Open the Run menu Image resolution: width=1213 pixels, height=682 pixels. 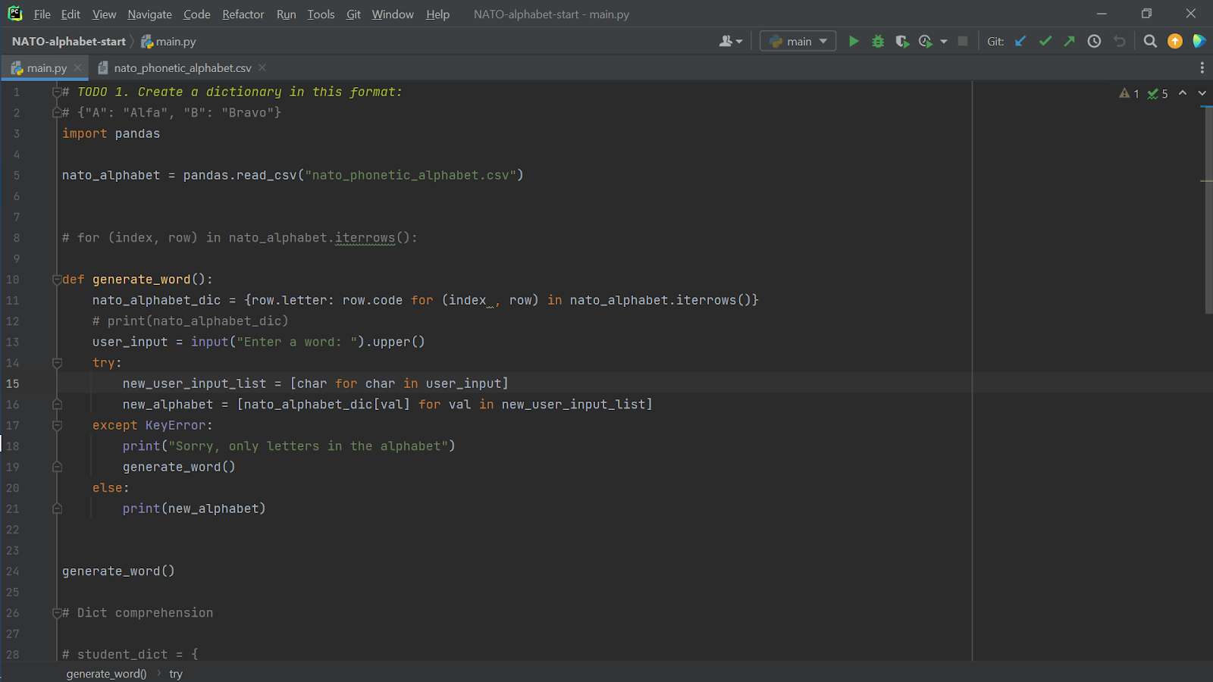[x=287, y=14]
